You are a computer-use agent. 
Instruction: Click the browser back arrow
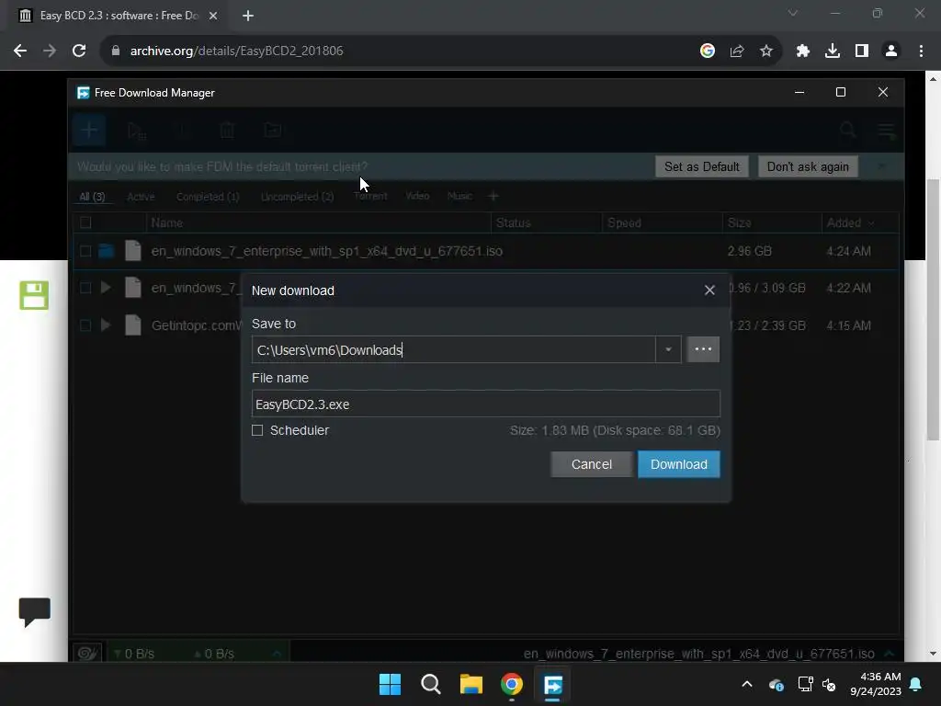(20, 51)
